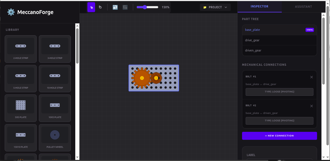Switch to the Assistant tab
Image resolution: width=330 pixels, height=161 pixels.
304,7
